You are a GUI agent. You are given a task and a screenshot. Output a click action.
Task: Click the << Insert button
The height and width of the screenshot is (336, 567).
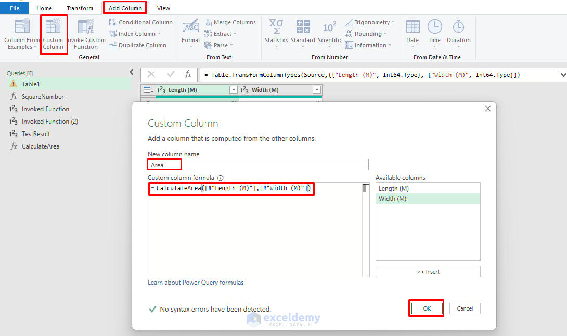coord(428,272)
